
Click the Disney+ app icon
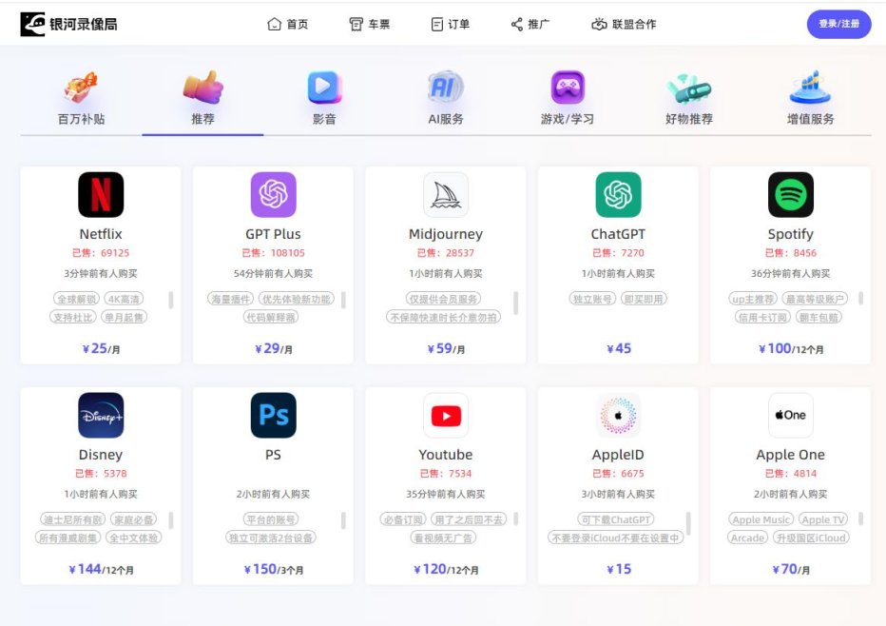tap(101, 415)
